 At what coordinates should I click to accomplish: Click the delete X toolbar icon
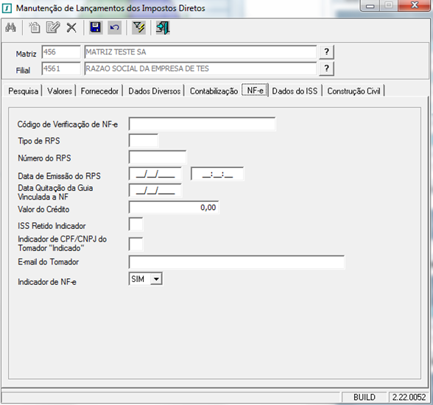71,27
